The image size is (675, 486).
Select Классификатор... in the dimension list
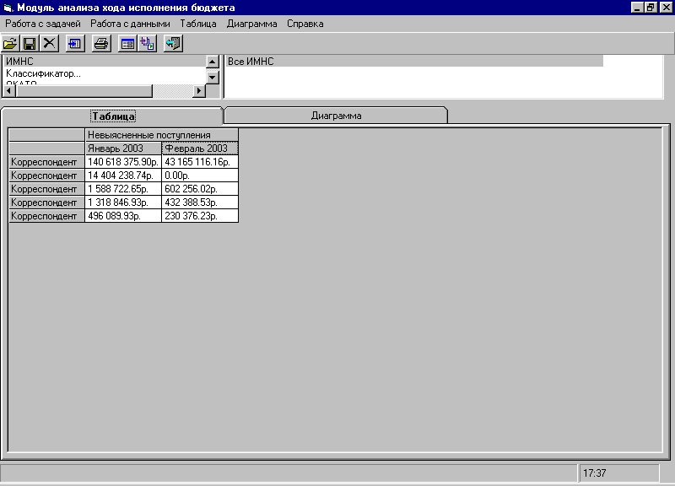tap(105, 73)
